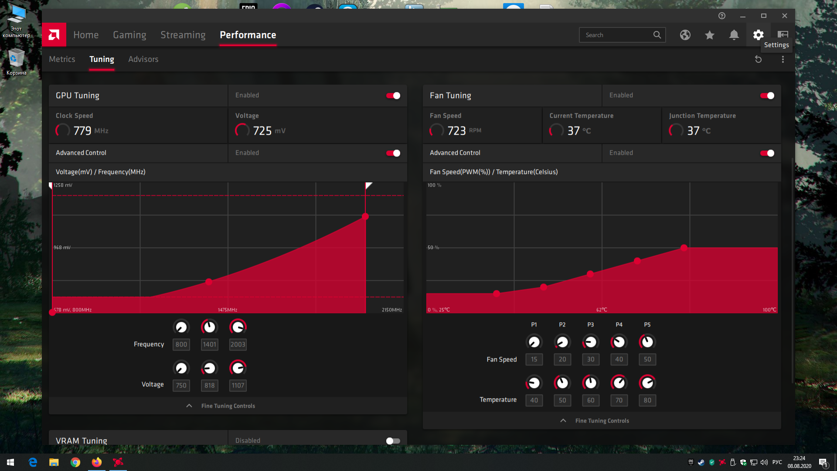The height and width of the screenshot is (471, 837).
Task: Click the notifications bell icon
Action: [x=734, y=35]
